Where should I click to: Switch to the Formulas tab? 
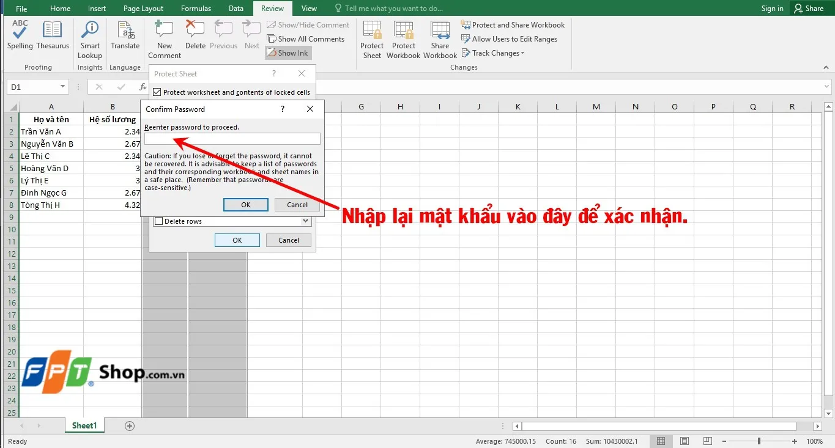(196, 9)
